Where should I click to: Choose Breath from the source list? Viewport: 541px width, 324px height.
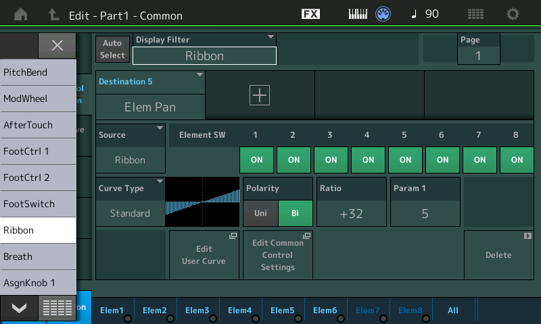pyautogui.click(x=38, y=256)
